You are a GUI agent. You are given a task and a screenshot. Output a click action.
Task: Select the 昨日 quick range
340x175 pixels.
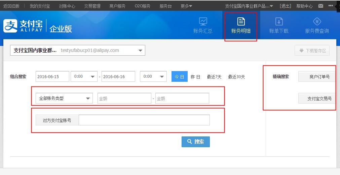coord(195,77)
